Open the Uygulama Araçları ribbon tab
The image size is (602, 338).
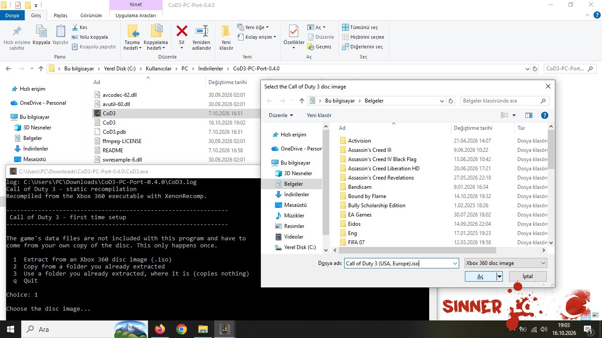tap(136, 15)
